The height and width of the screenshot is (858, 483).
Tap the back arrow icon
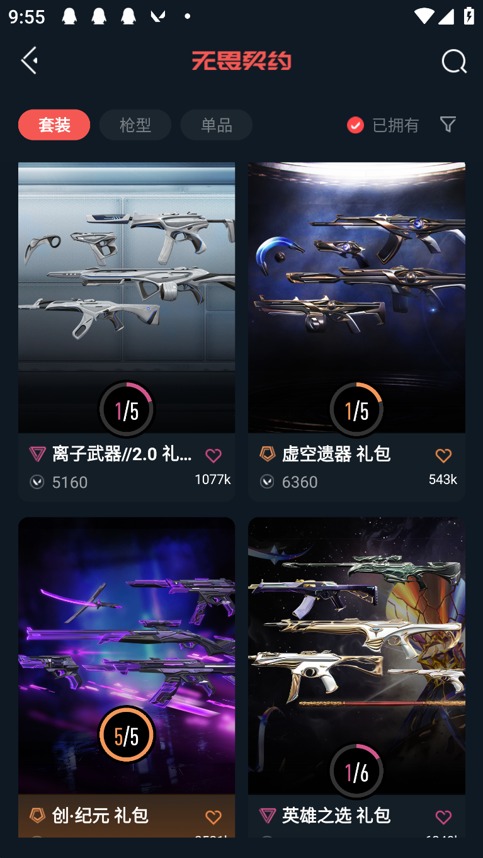30,60
